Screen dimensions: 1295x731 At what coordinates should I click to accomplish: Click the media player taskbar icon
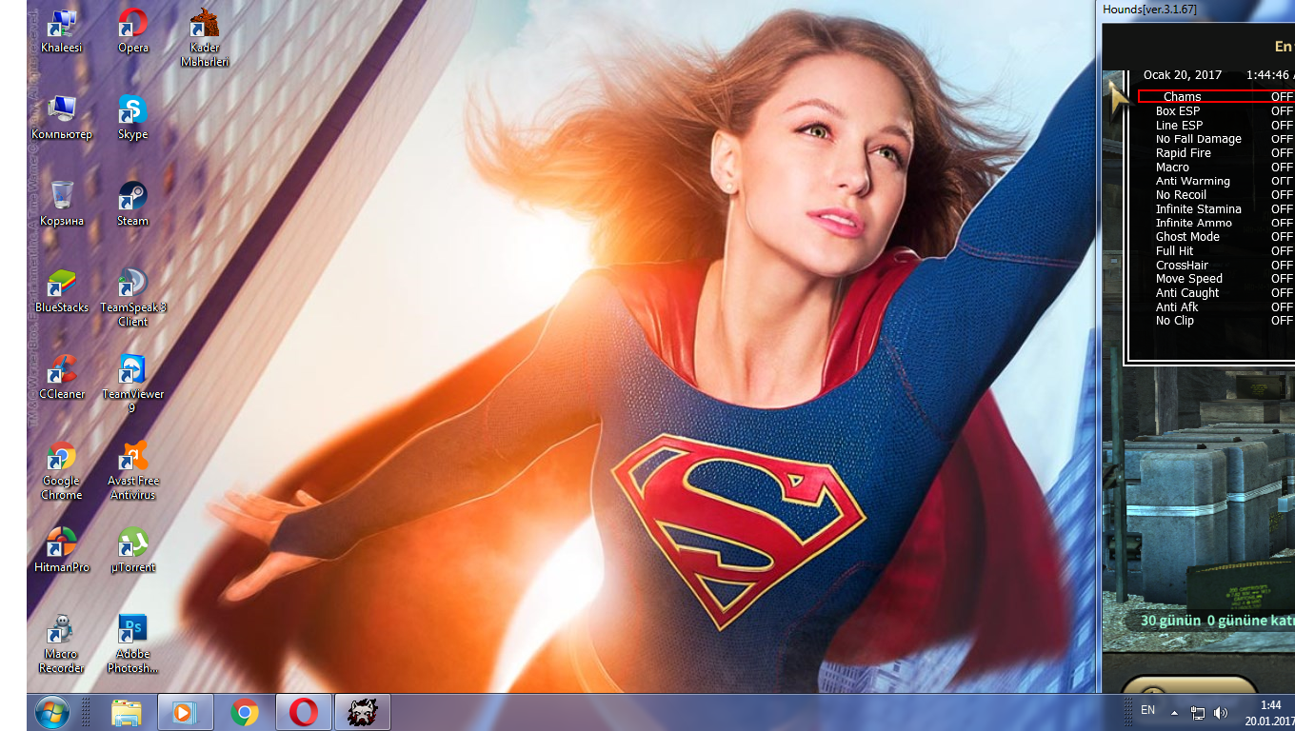tap(186, 712)
